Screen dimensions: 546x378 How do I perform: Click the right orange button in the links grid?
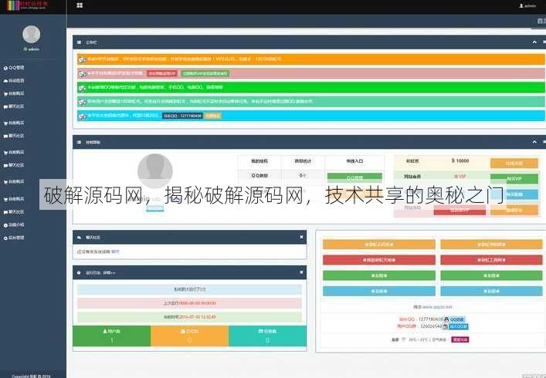point(491,245)
